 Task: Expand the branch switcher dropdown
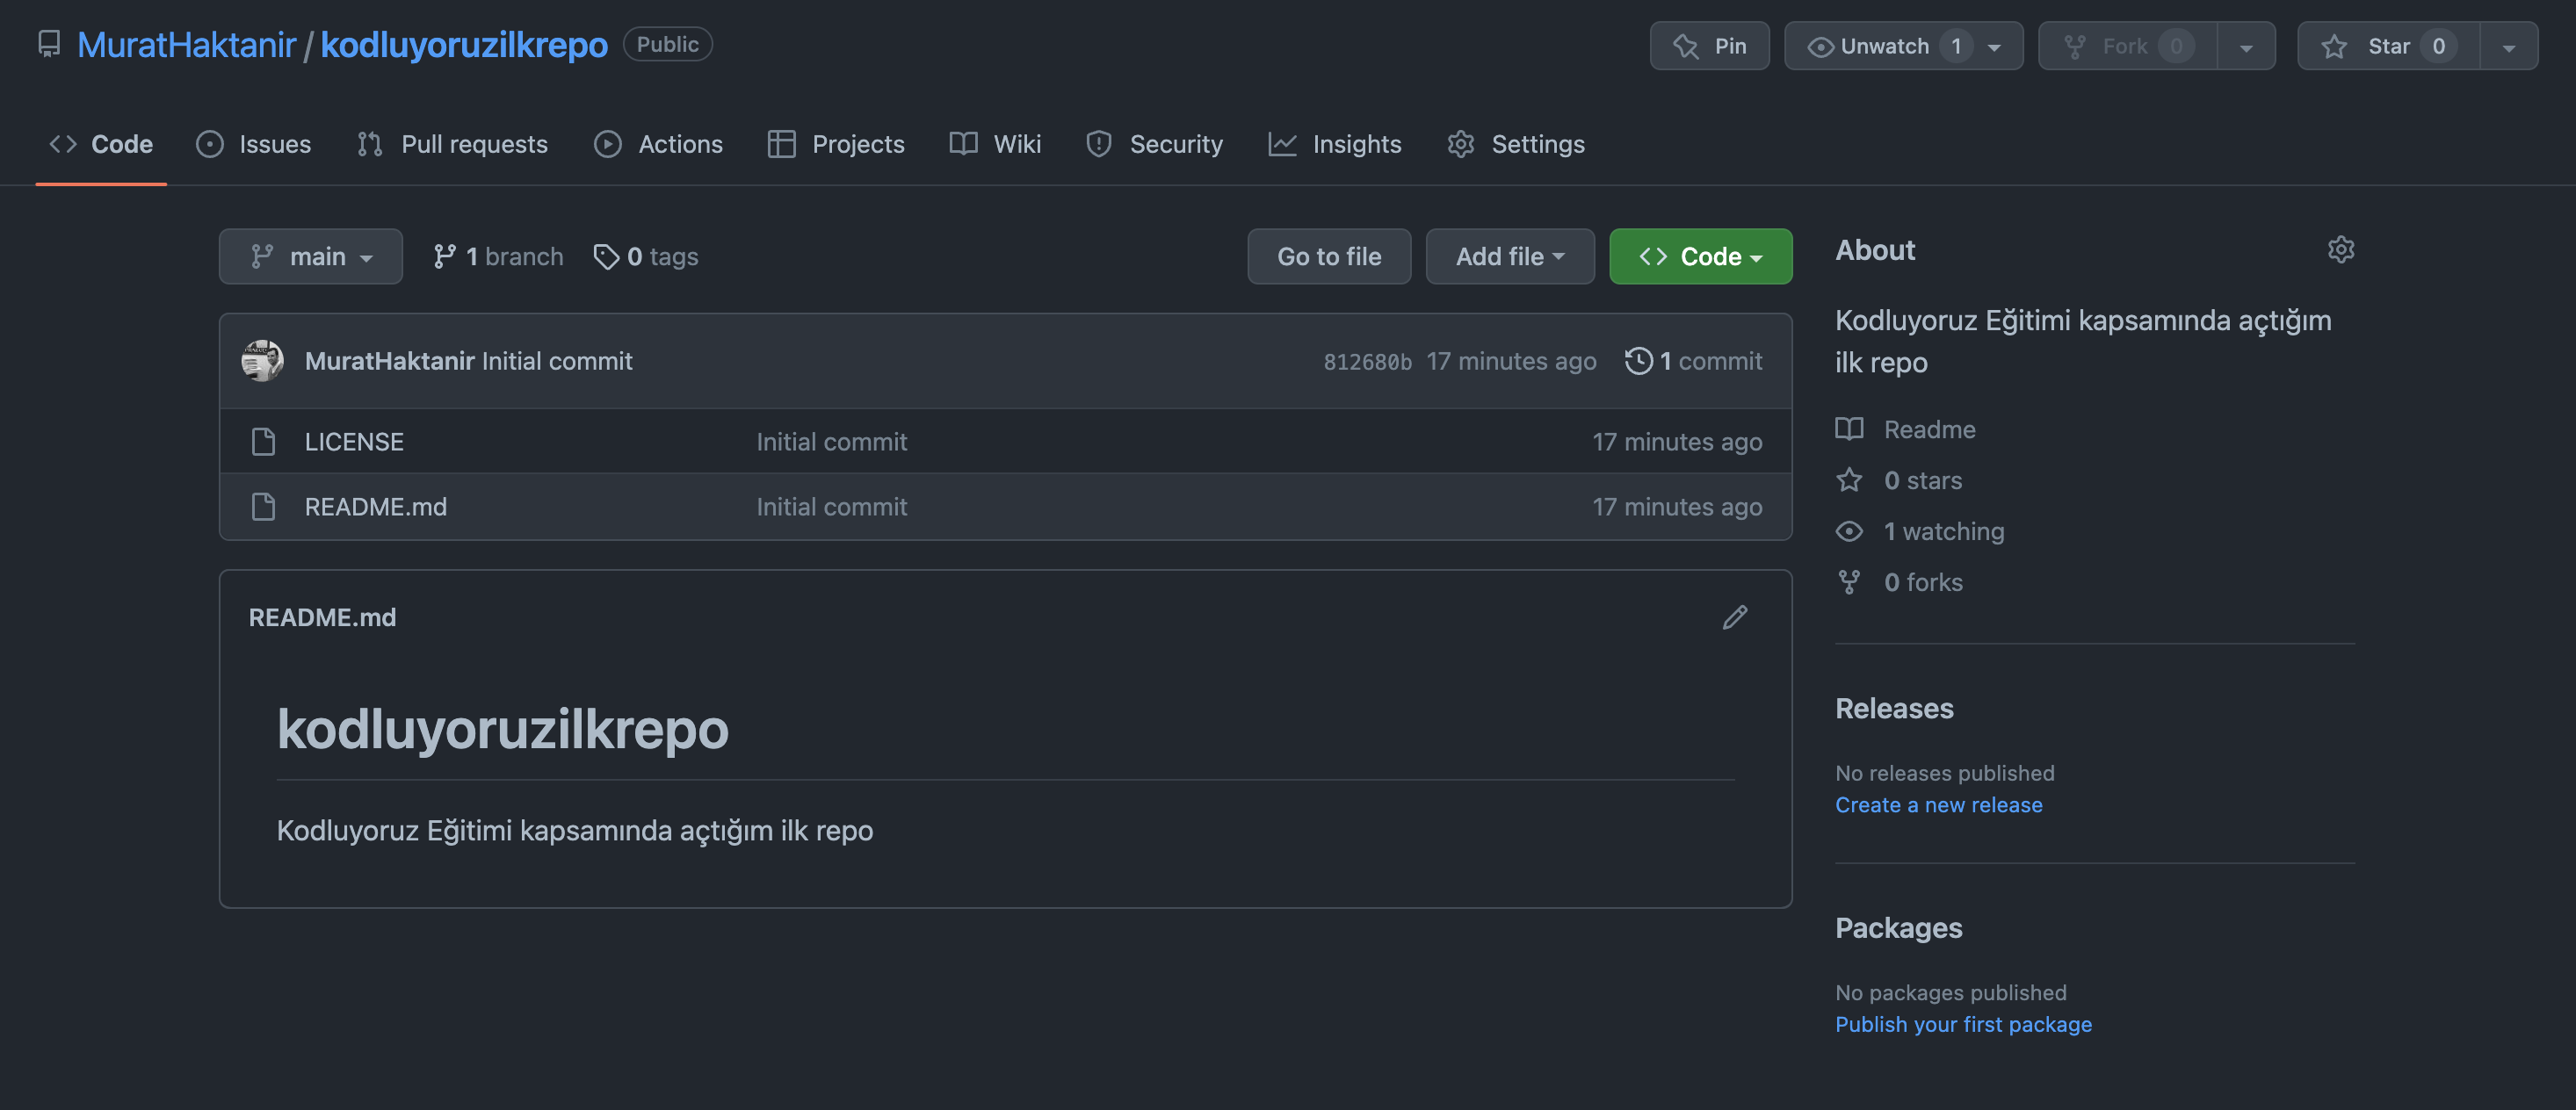point(310,256)
